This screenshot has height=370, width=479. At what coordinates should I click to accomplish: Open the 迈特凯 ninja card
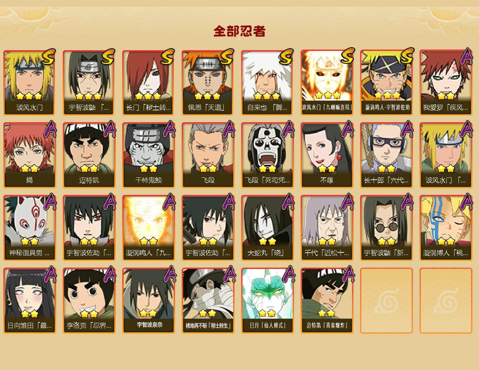(89, 155)
